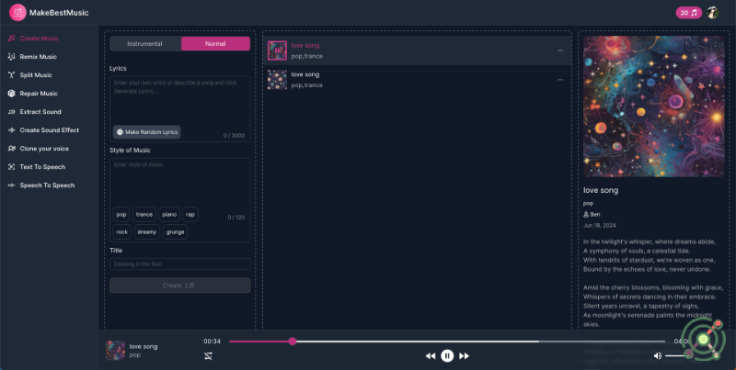
Task: Switch to Instrumental mode
Action: pyautogui.click(x=145, y=44)
